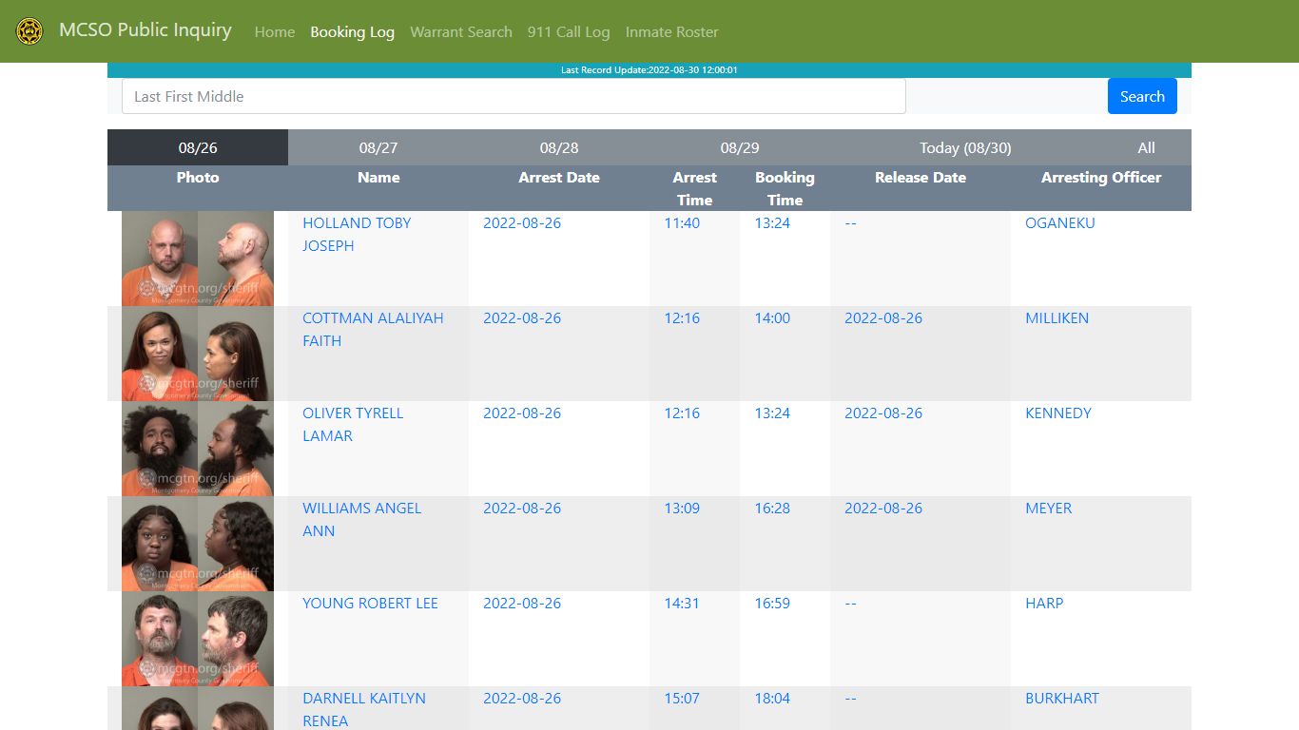Show Today (08/30) bookings tab
This screenshot has width=1299, height=730.
pyautogui.click(x=965, y=147)
